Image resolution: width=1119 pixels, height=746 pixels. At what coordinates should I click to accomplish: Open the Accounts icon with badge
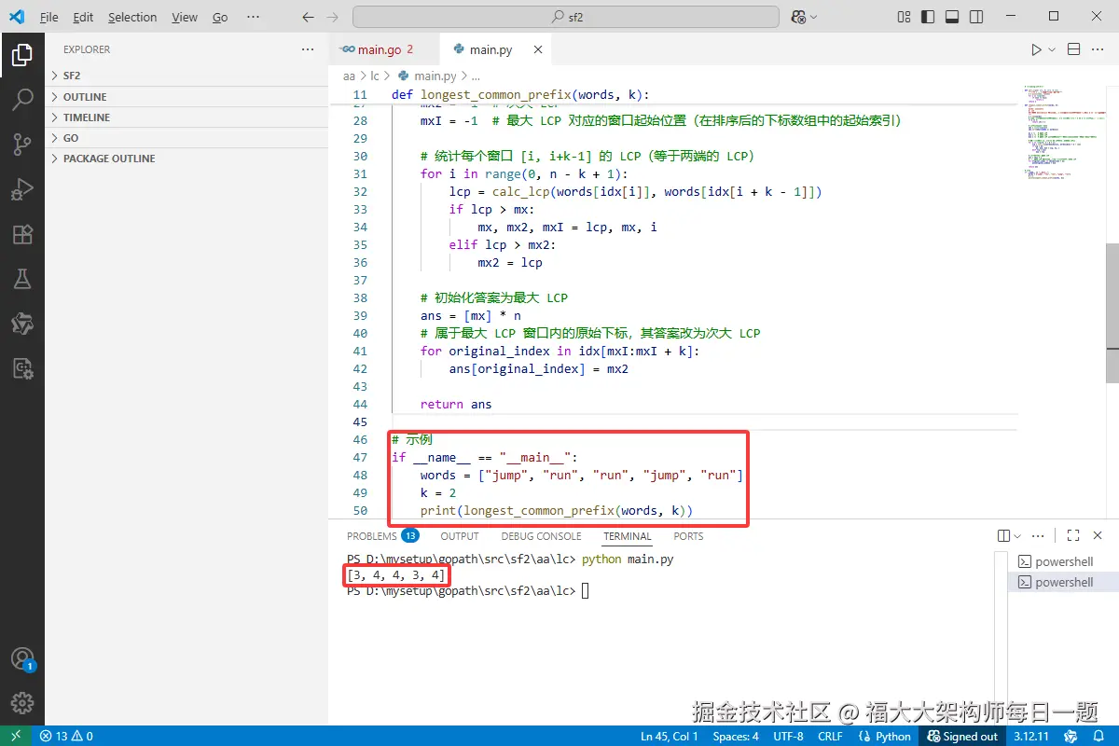click(22, 659)
